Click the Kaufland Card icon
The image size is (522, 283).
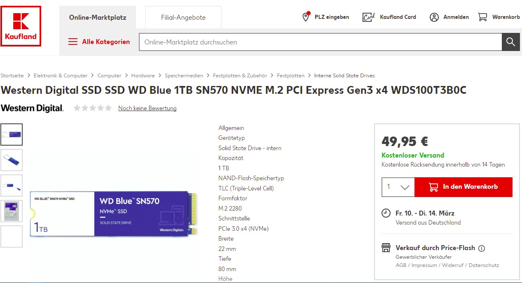(x=368, y=17)
